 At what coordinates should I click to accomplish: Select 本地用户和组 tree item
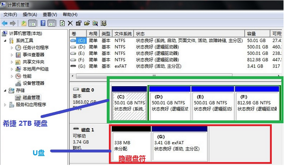click(35, 69)
